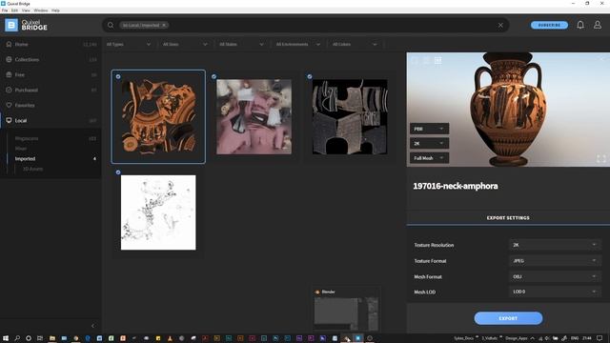
Task: Open the All States filter dropdown
Action: click(241, 45)
